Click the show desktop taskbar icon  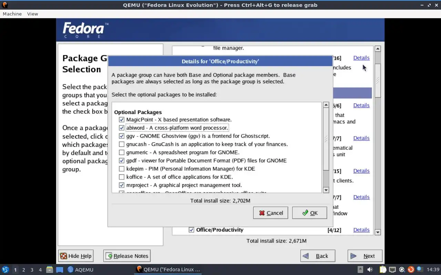(60, 269)
